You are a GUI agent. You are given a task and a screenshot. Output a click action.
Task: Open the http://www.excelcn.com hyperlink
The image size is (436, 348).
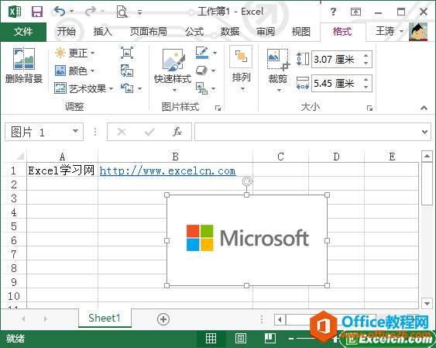pos(168,171)
